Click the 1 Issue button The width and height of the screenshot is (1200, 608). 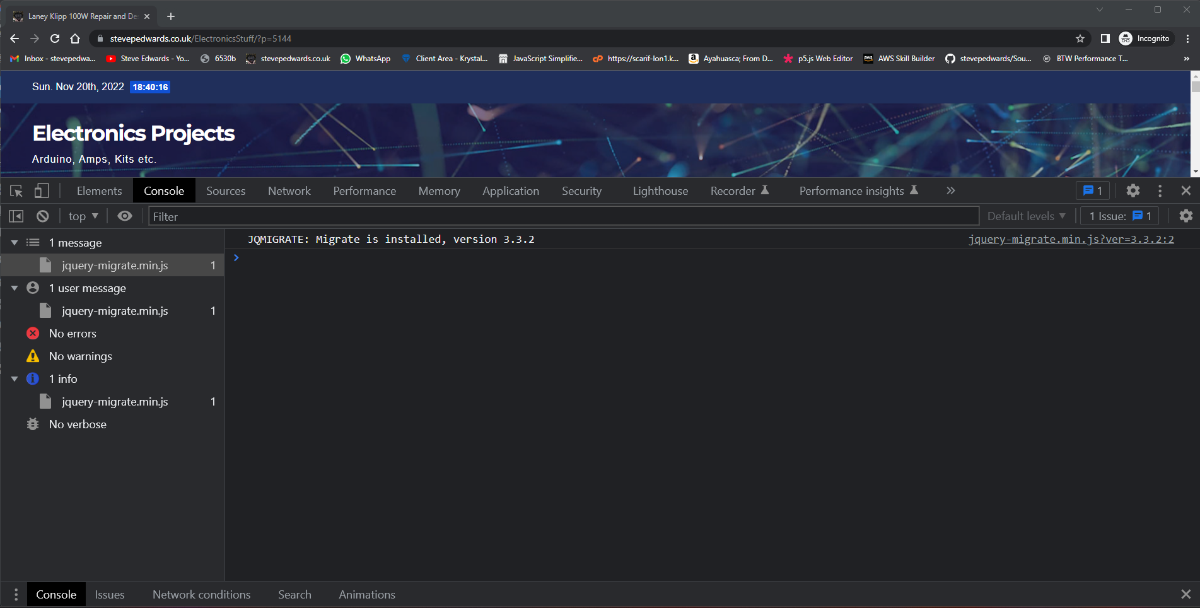click(x=1120, y=216)
